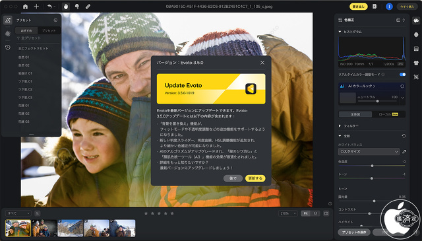The image size is (422, 241).
Task: Adjust the 露光量 slider handle
Action: (374, 201)
